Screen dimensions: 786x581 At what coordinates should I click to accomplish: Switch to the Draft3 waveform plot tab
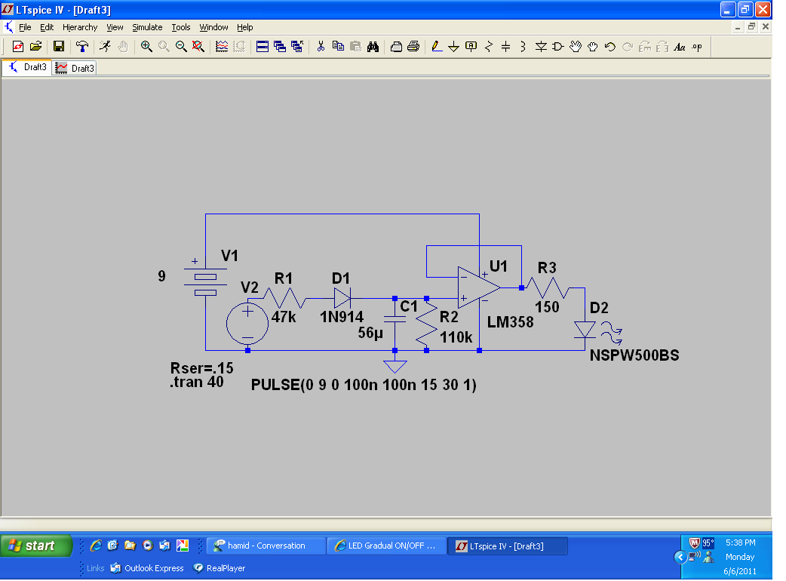coord(74,68)
